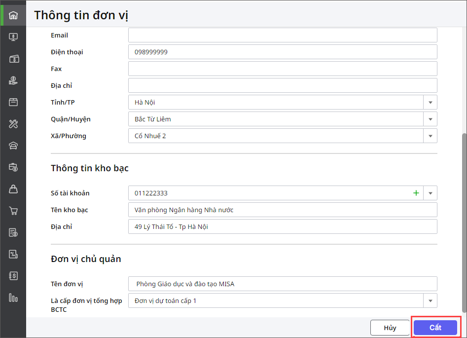Open the notebook with dollar sidebar icon

13,276
